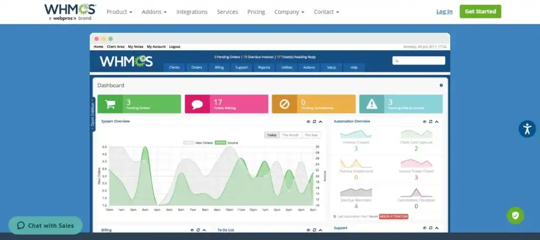Click the Log In link
Viewport: 540px width, 240px height.
444,12
